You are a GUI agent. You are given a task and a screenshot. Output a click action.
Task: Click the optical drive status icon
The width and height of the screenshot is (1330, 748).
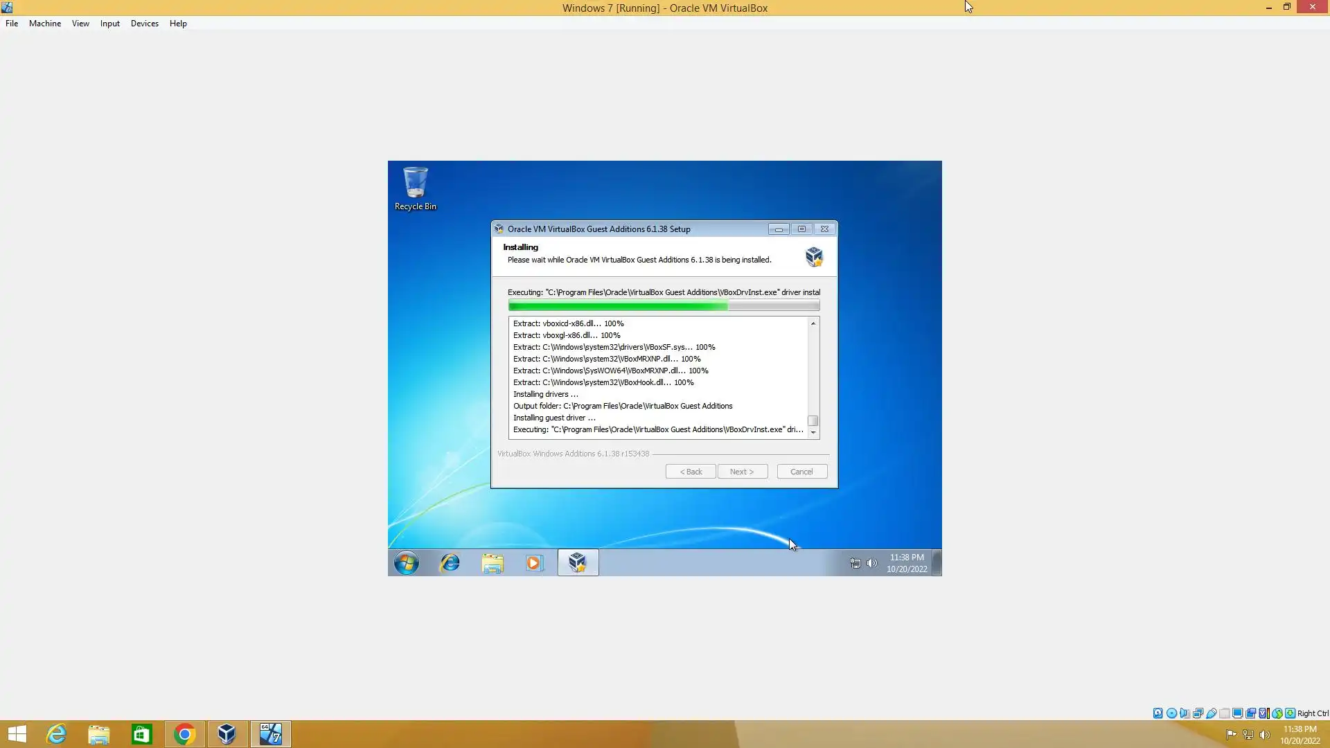coord(1171,713)
